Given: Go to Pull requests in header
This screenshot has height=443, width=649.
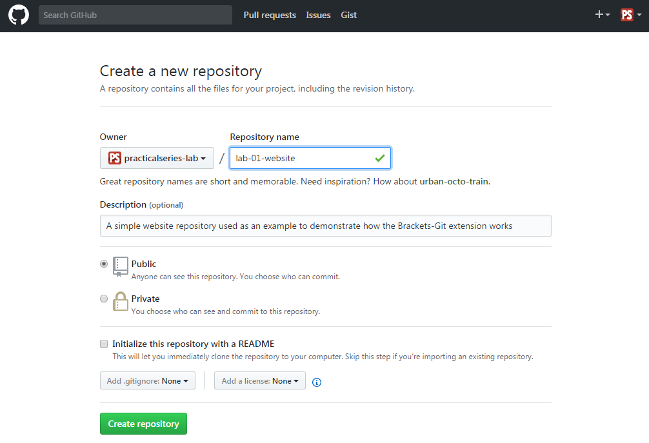Looking at the screenshot, I should point(270,15).
